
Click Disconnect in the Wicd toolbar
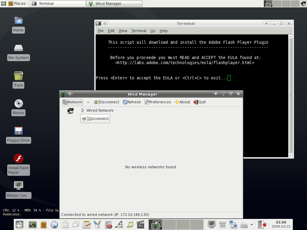(x=106, y=102)
